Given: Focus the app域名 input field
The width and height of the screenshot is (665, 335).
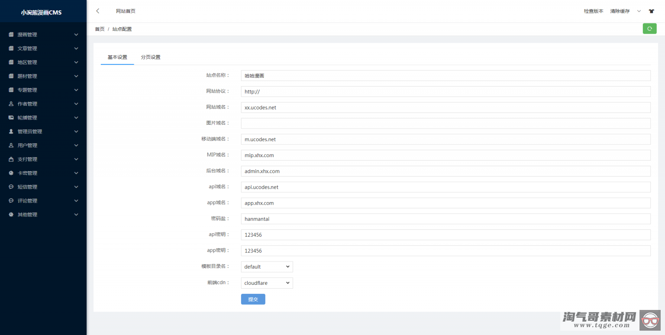Looking at the screenshot, I should [446, 203].
